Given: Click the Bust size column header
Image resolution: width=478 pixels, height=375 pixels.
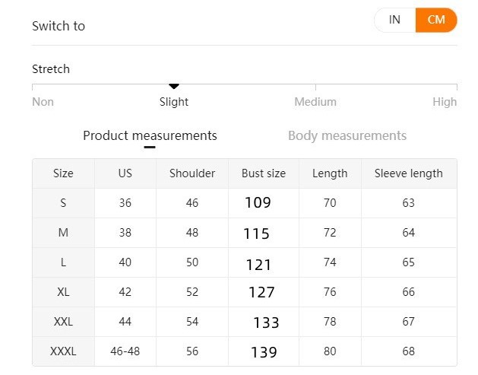Looking at the screenshot, I should 264,173.
